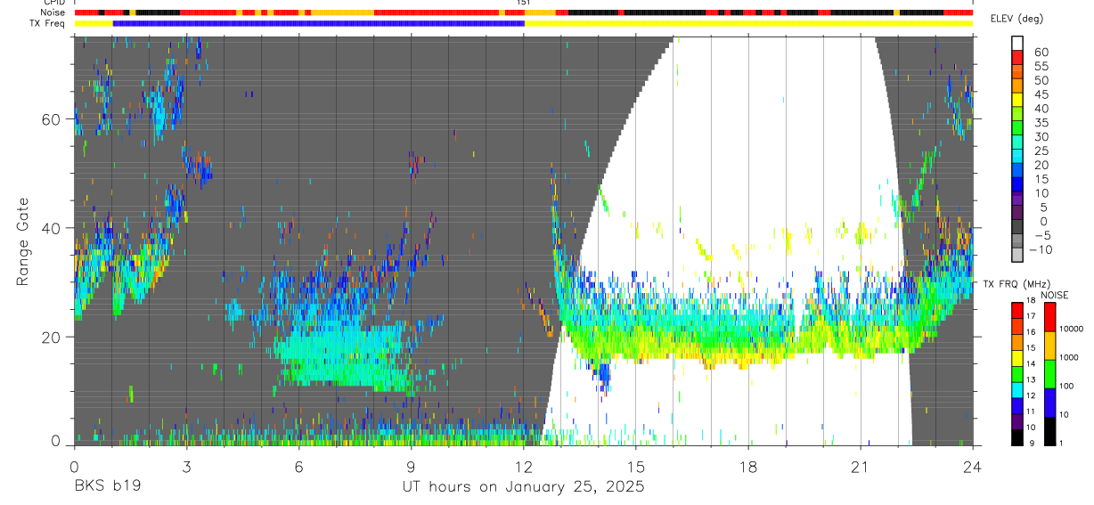
Task: Click the 'TX Freq' row label
Action: pyautogui.click(x=49, y=23)
